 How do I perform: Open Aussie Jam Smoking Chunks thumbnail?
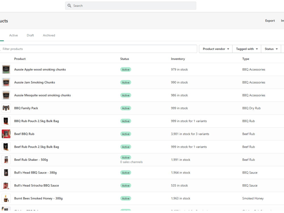click(x=6, y=82)
